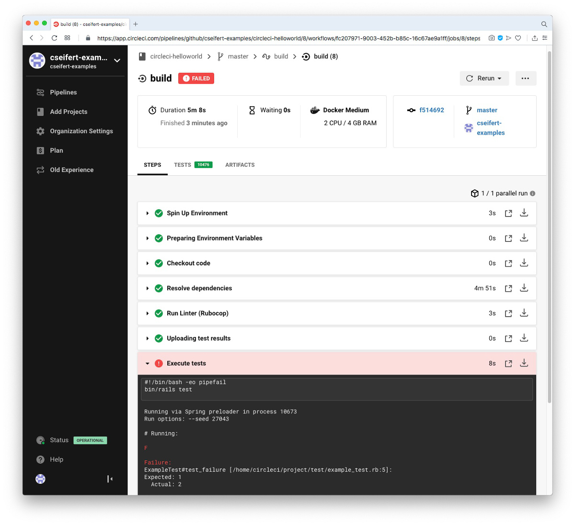Viewport: 575px width, 525px height.
Task: Collapse the sidebar with the collapse icon
Action: (x=110, y=479)
